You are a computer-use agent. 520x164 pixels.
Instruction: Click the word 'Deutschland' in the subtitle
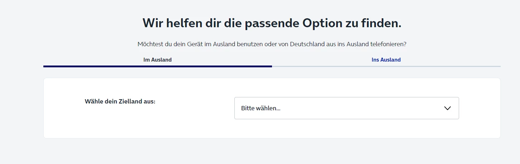tap(306, 44)
